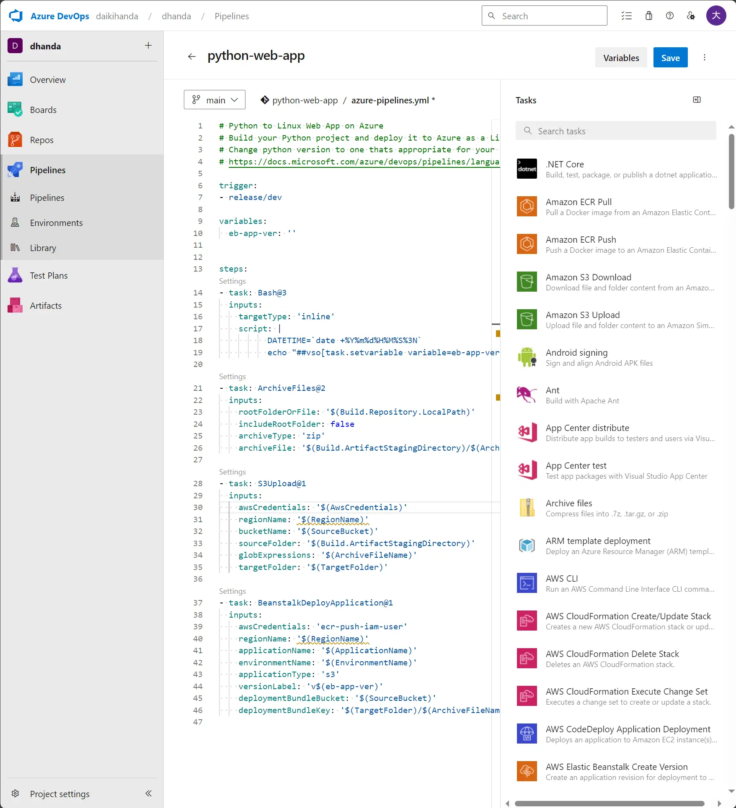Open user settings icon in header
736x808 pixels.
pos(691,16)
